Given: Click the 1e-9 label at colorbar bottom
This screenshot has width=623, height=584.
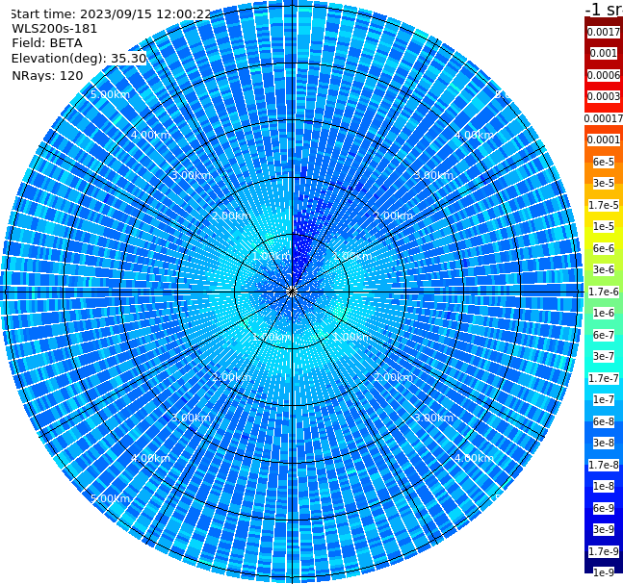Looking at the screenshot, I should pyautogui.click(x=604, y=572).
